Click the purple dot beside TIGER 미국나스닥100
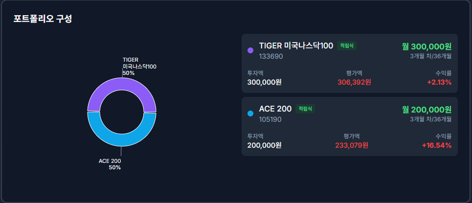This screenshot has height=203, width=472. 250,50
